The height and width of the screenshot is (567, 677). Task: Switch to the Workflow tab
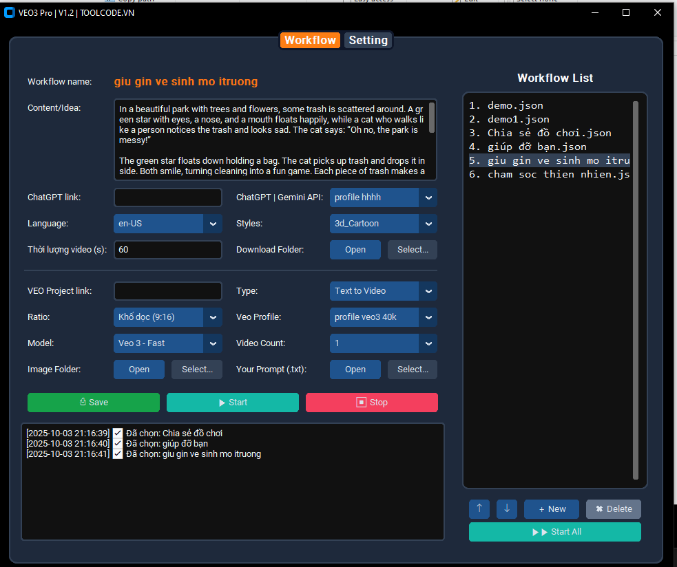click(x=310, y=40)
